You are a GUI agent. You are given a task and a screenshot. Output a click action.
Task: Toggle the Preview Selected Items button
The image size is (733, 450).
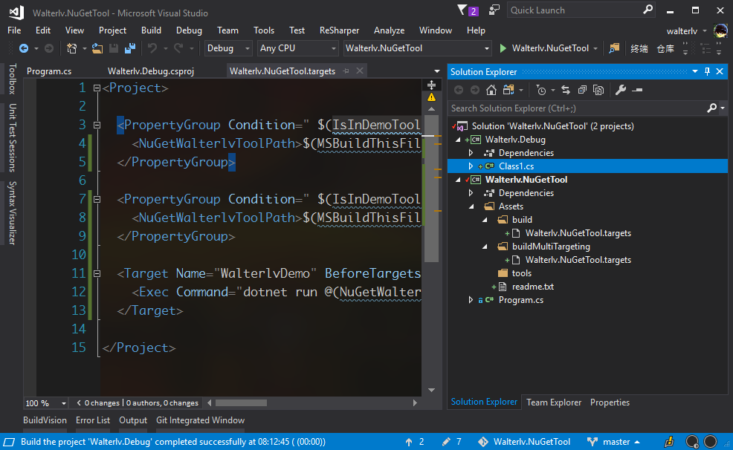tap(637, 90)
